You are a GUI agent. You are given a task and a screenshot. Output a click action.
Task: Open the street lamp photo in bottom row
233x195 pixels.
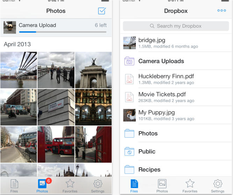pos(93,170)
